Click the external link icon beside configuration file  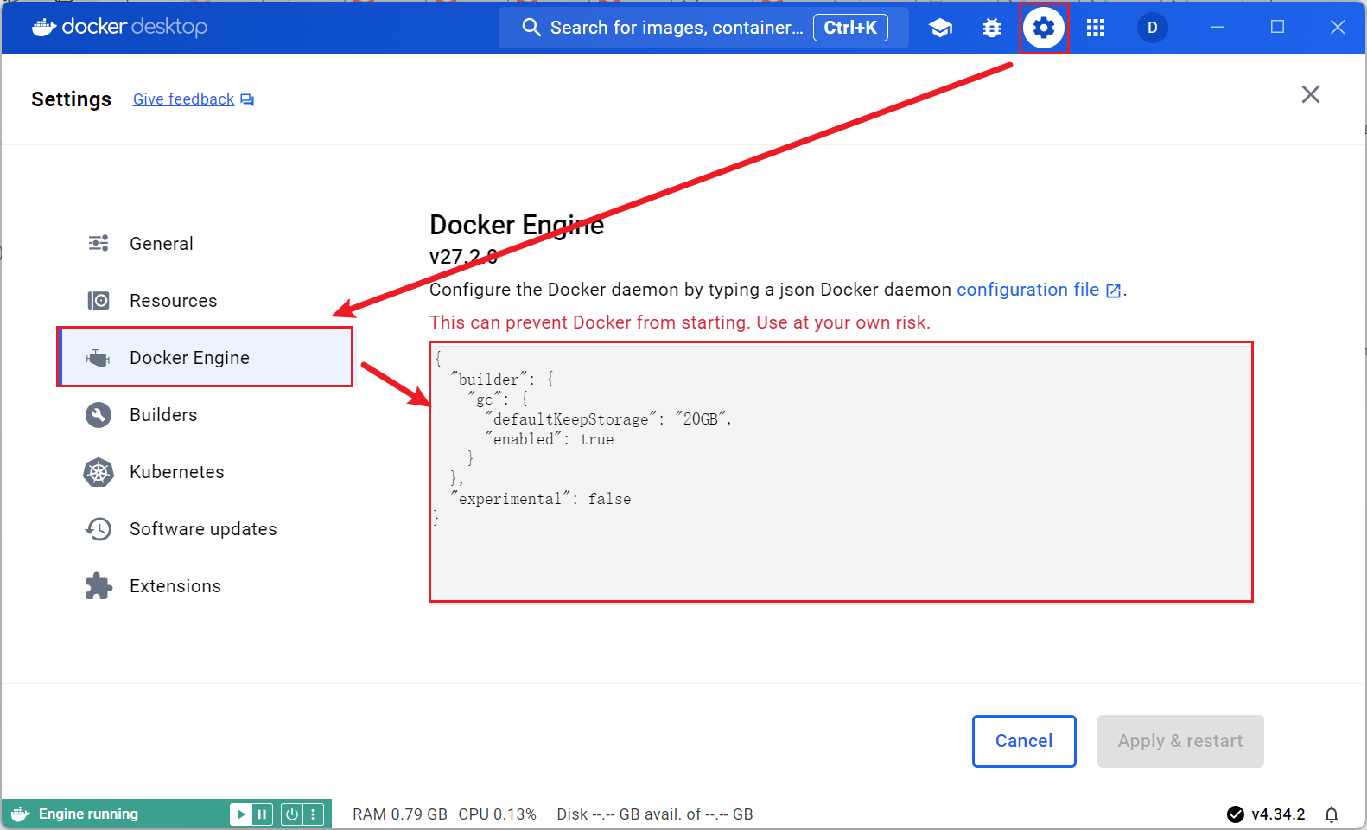click(1114, 290)
